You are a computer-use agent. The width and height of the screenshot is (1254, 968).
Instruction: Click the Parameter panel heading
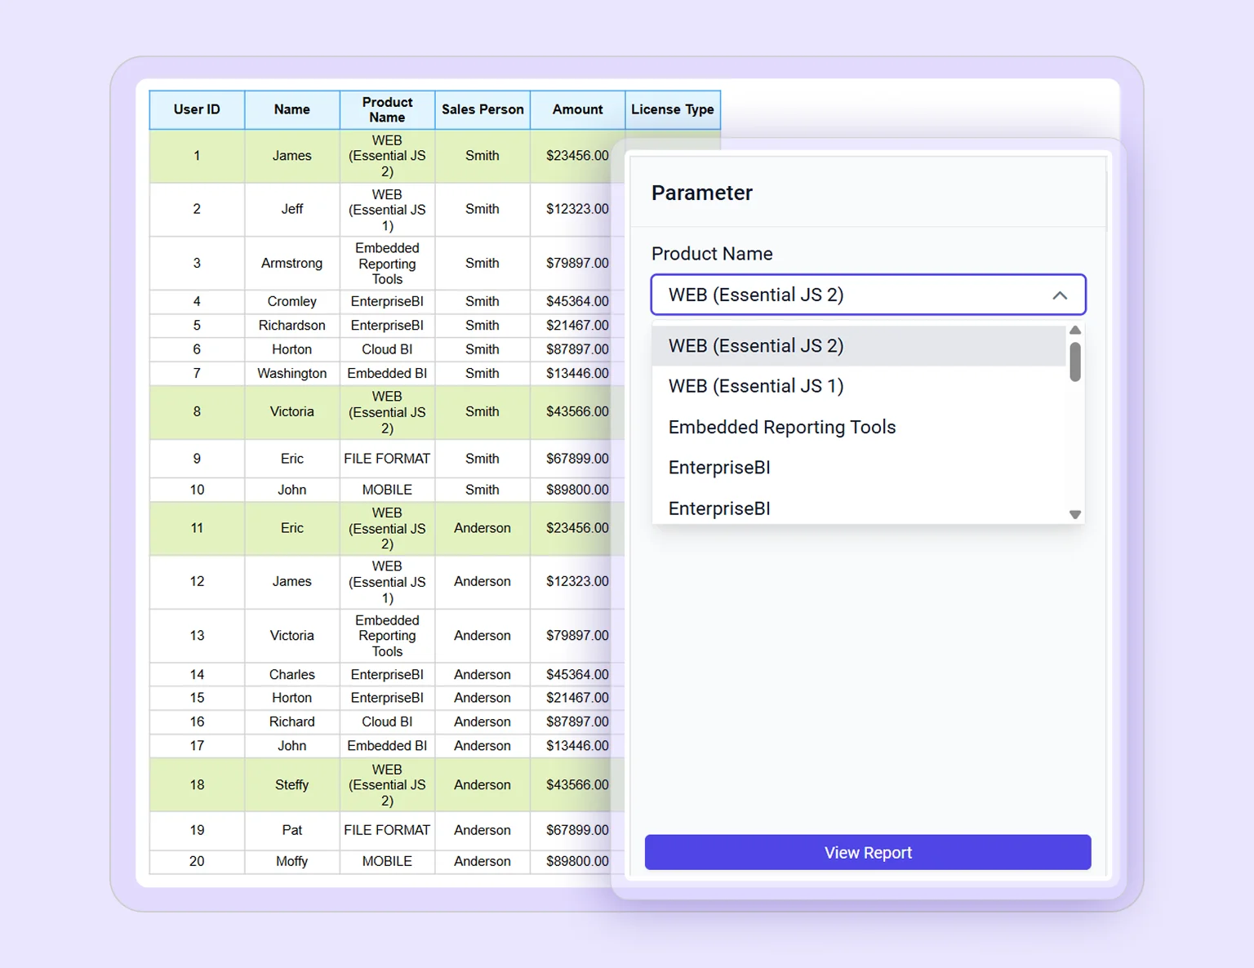point(701,193)
